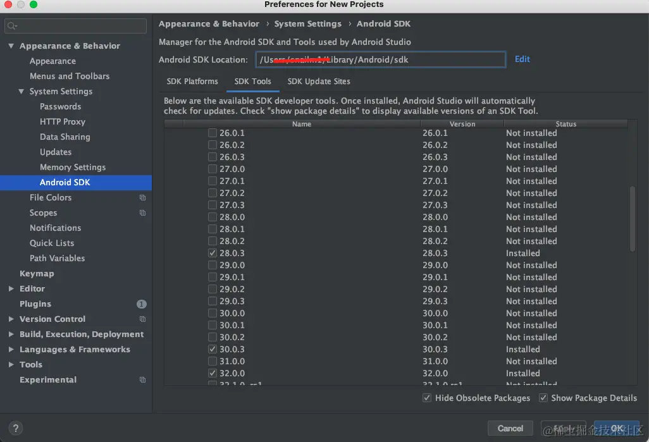Screen dimensions: 649x442
Task: Collapse the System Settings subtree
Action: click(x=21, y=92)
